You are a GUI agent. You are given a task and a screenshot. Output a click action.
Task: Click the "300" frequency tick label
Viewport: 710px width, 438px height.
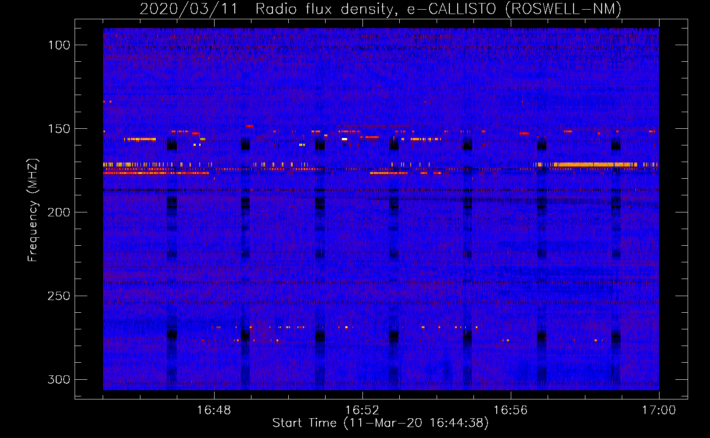[x=59, y=379]
